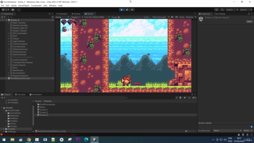Viewport: 254px width, 143px height.
Task: Switch to the Animation tab
Action: [x=36, y=95]
